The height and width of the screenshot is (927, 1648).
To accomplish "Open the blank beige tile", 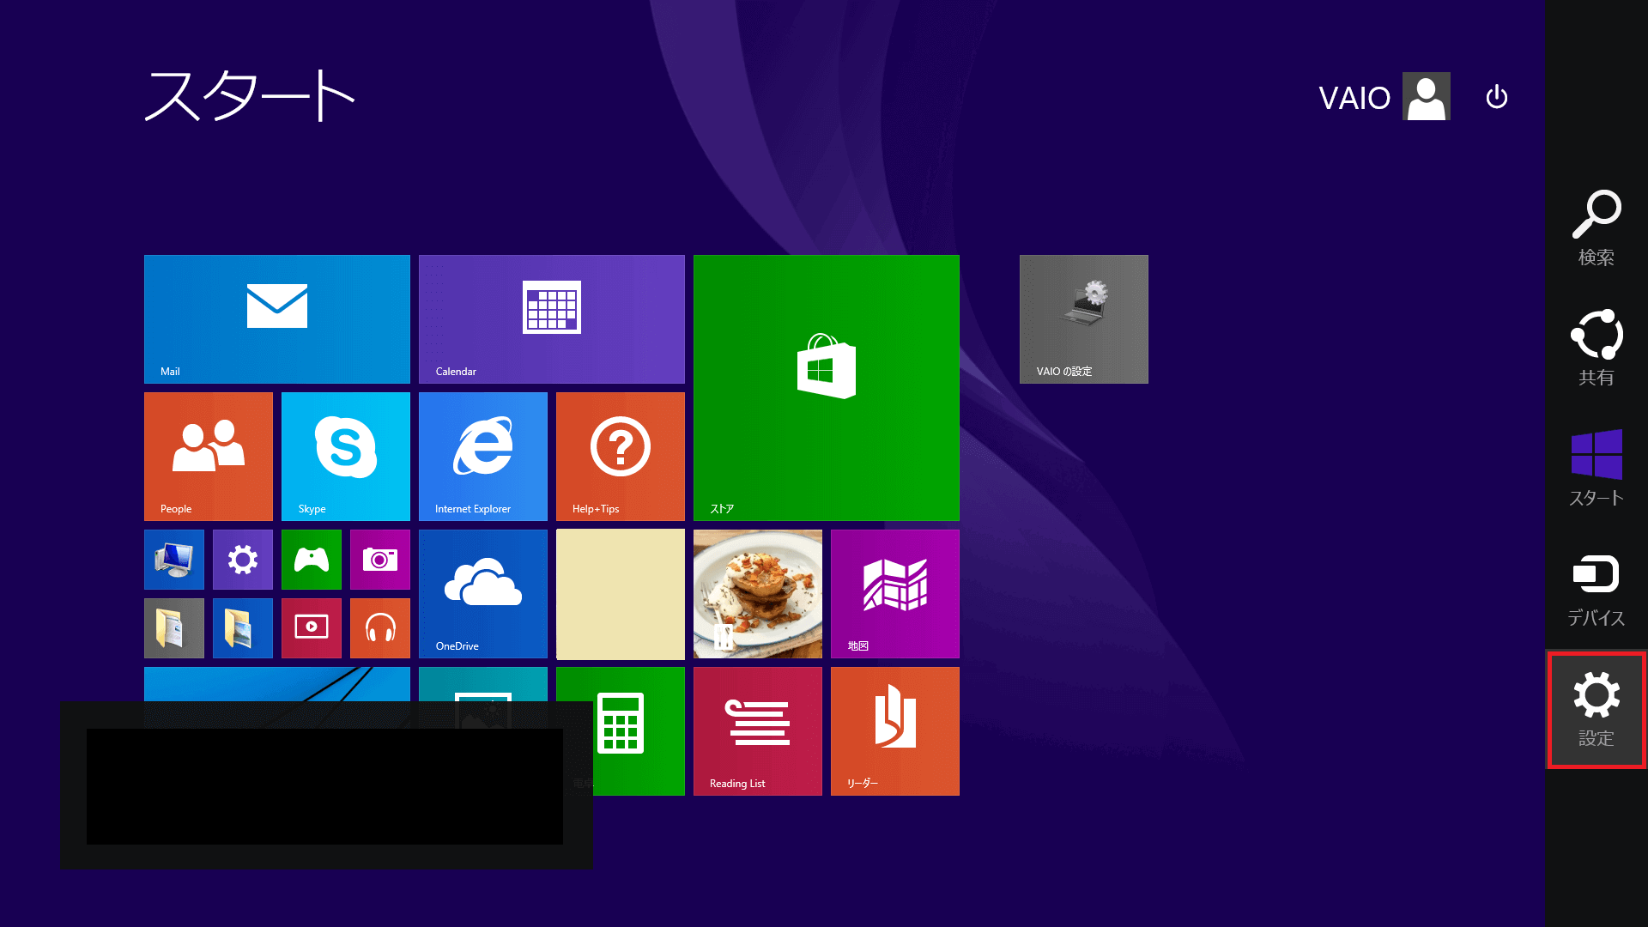I will [x=621, y=594].
